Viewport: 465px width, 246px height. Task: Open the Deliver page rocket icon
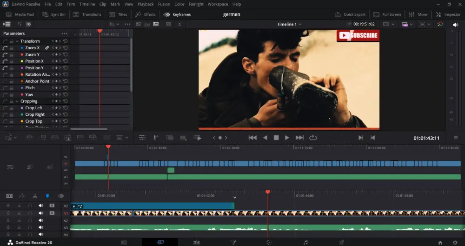(x=342, y=242)
